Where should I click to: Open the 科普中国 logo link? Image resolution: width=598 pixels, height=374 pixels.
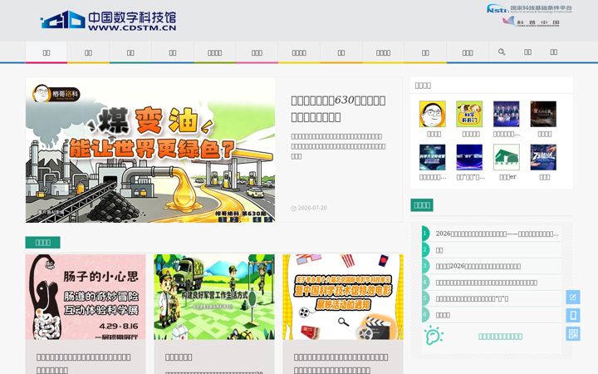[x=531, y=22]
